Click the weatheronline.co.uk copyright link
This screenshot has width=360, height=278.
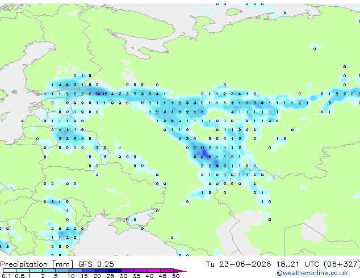tap(312, 273)
